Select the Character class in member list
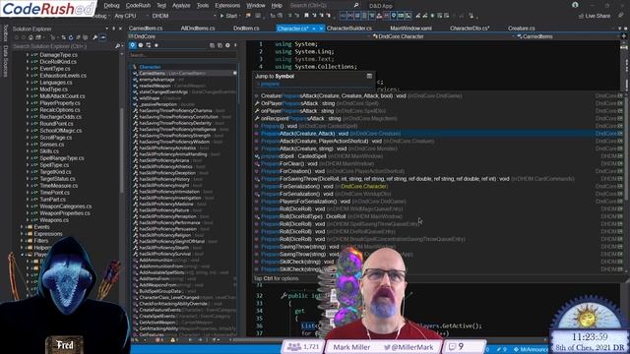 click(150, 67)
